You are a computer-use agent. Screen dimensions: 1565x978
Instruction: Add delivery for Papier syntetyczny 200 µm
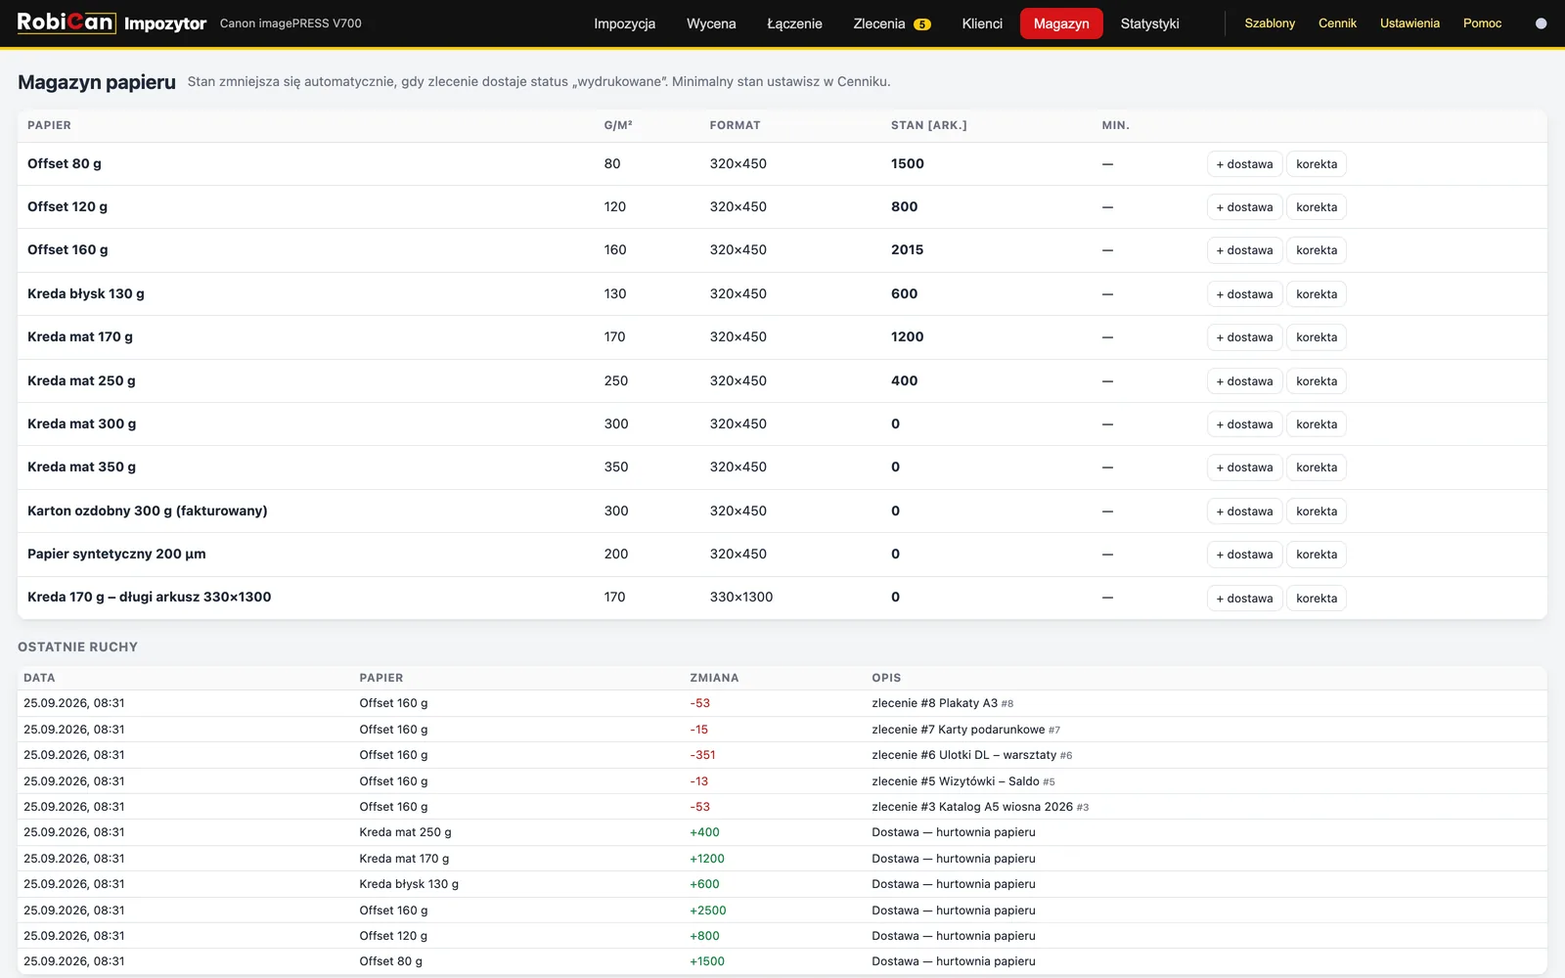pos(1244,555)
